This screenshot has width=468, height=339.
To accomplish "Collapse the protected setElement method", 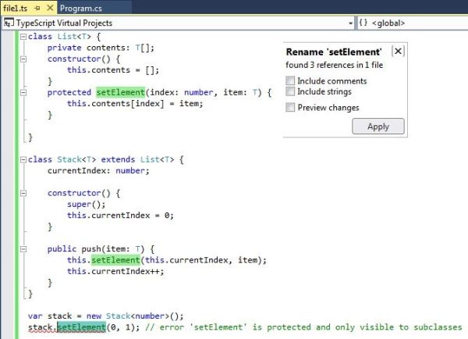I will (x=23, y=92).
